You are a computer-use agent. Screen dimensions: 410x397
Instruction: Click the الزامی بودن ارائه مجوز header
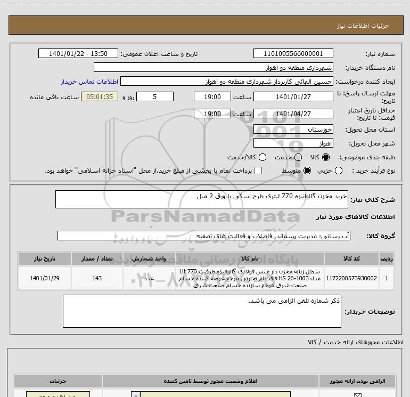[357, 381]
